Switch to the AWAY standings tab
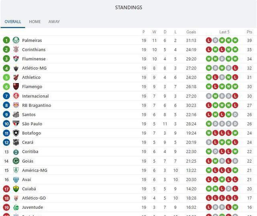 click(54, 22)
